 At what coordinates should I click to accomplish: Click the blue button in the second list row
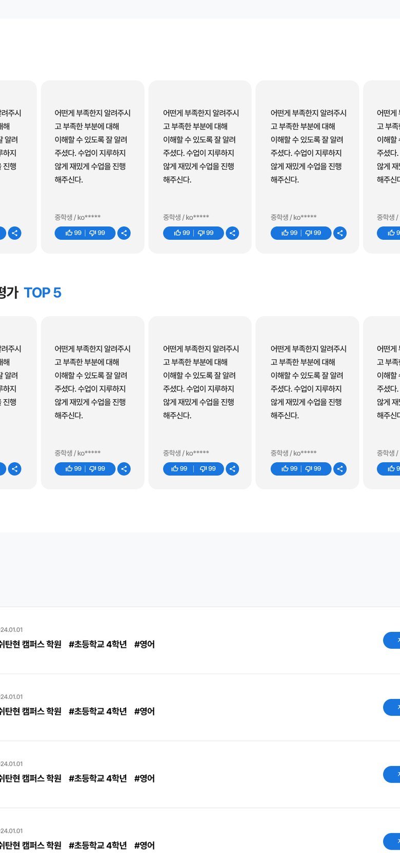click(x=392, y=708)
